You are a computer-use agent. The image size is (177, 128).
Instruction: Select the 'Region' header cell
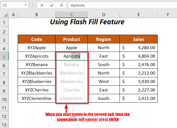pos(103,39)
